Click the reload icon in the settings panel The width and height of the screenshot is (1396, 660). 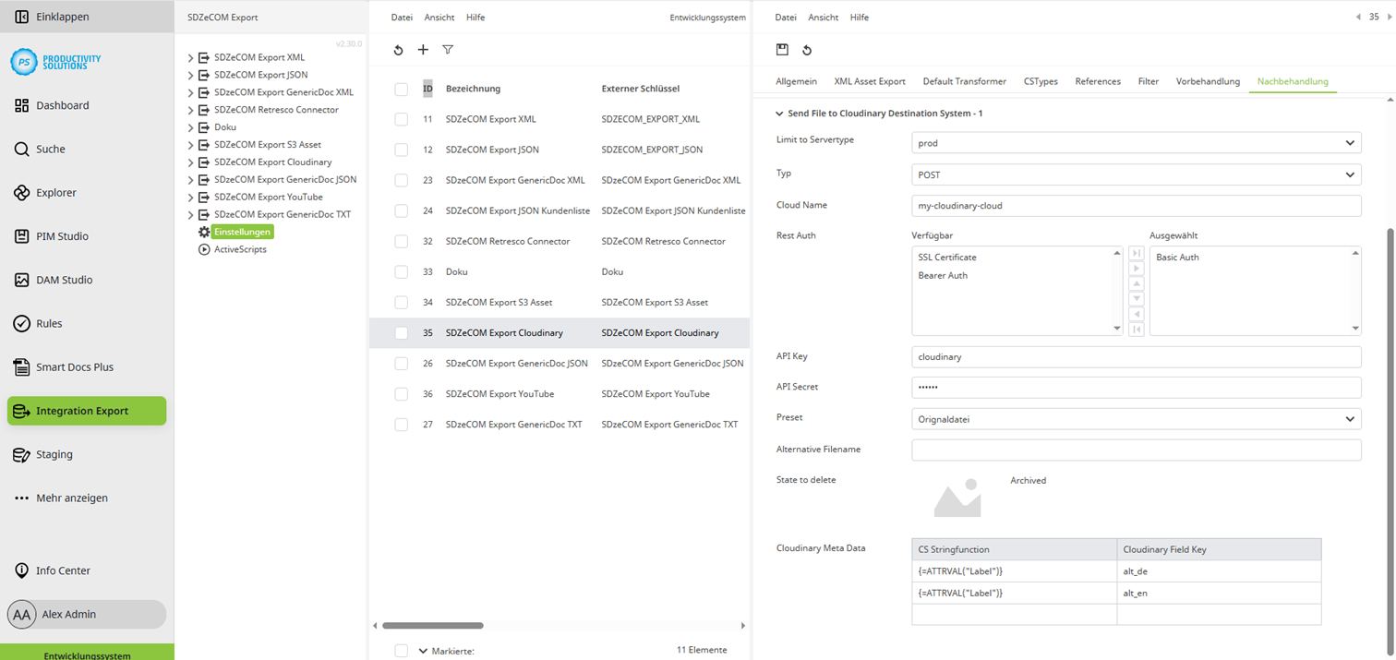click(806, 49)
